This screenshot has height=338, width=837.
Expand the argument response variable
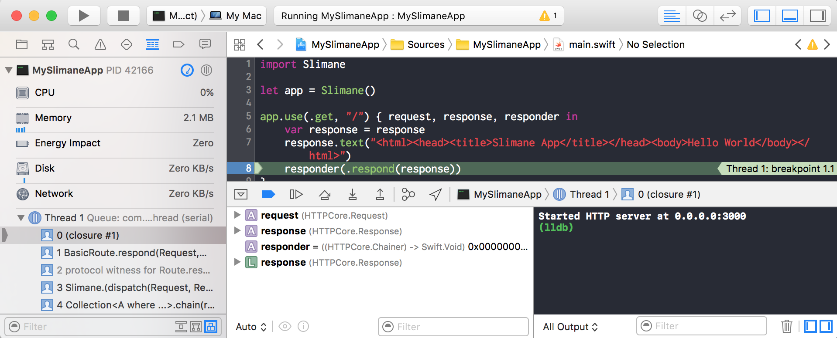pos(237,230)
